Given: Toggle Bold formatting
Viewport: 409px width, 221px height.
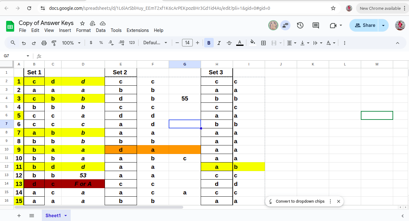Looking at the screenshot, I should (209, 43).
